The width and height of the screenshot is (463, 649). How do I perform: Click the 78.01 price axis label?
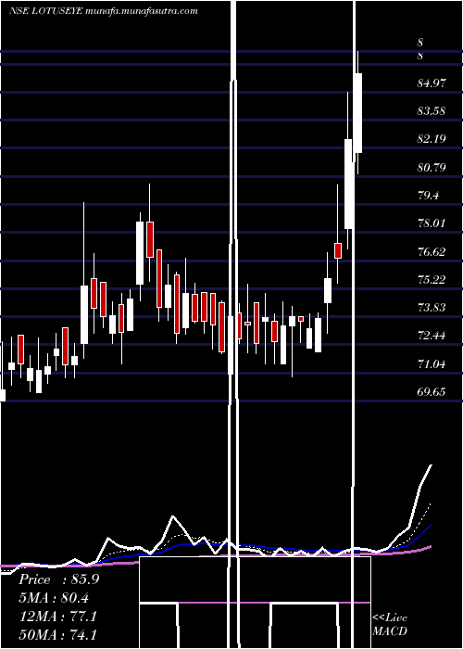[432, 223]
